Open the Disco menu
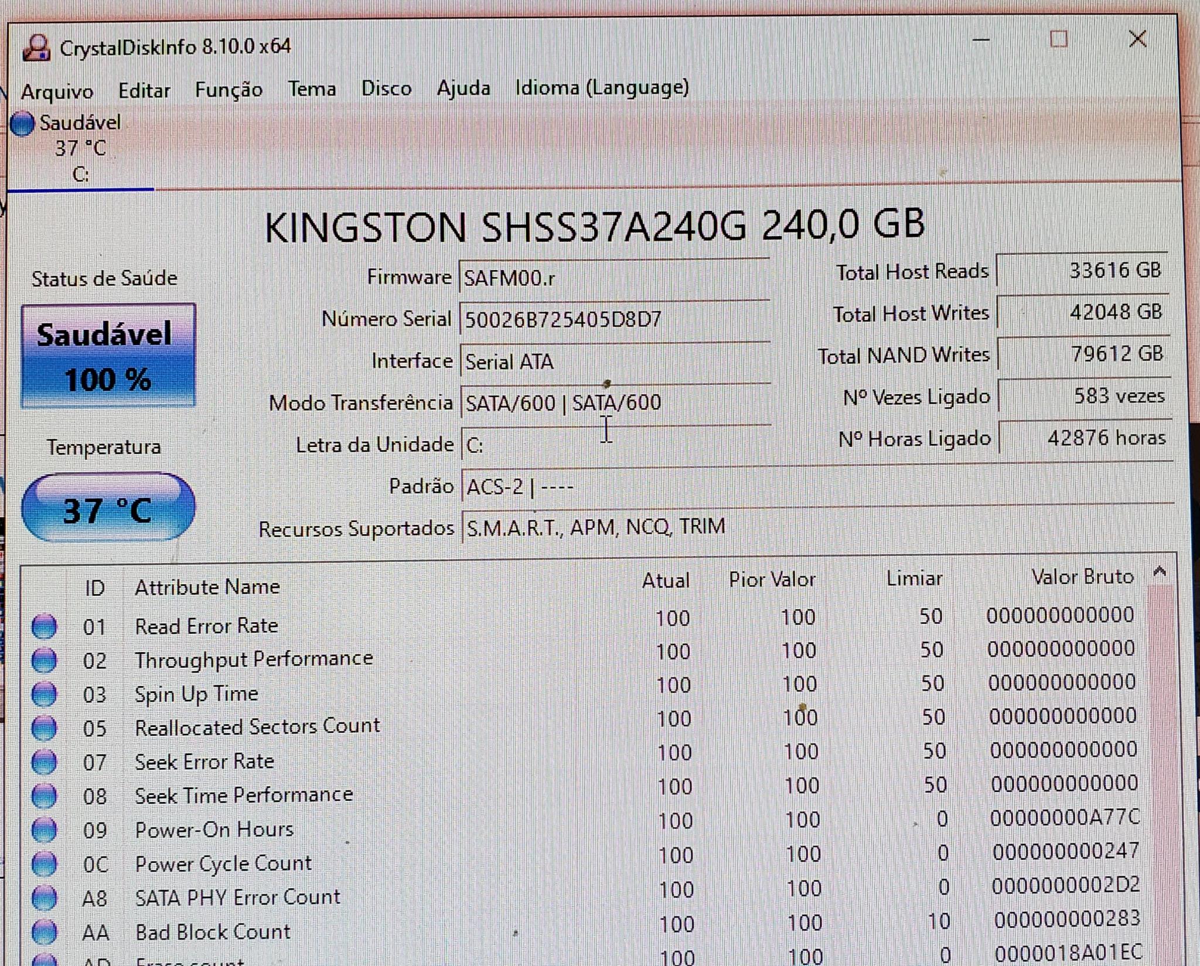 [386, 88]
